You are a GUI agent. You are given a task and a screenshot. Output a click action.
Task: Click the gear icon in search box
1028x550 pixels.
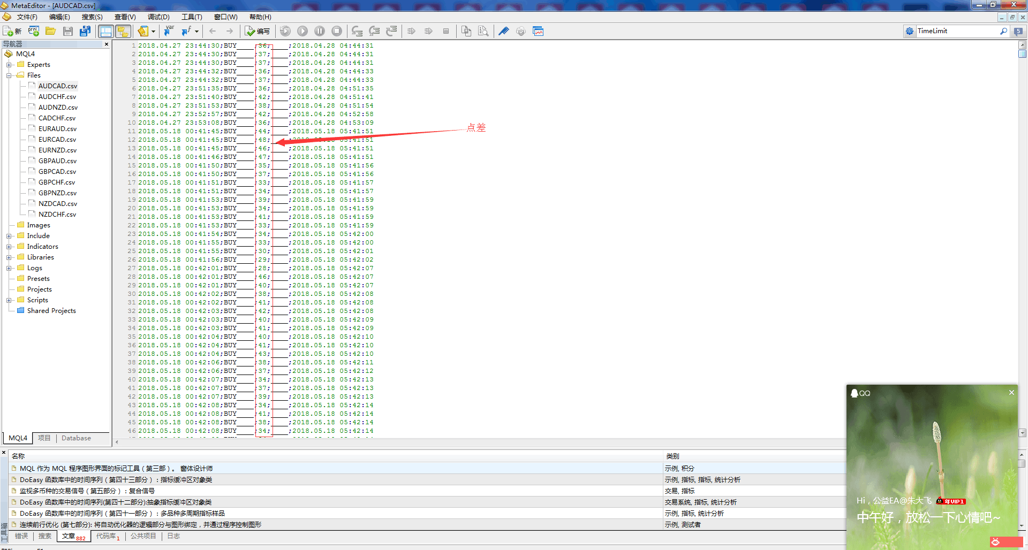910,31
